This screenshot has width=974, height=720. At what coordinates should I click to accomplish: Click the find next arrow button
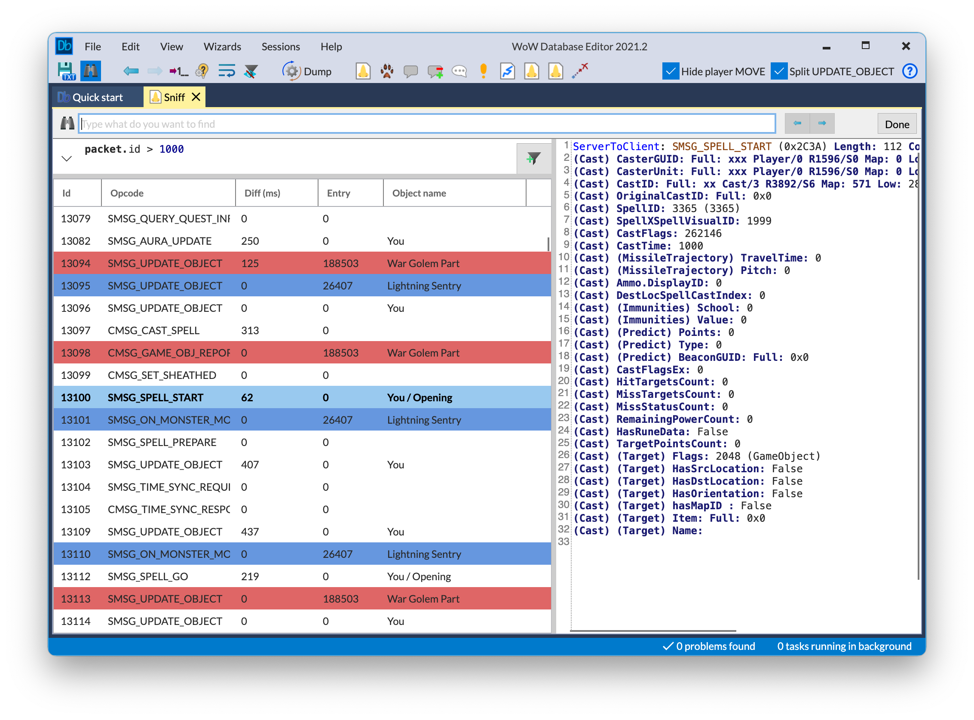click(822, 123)
